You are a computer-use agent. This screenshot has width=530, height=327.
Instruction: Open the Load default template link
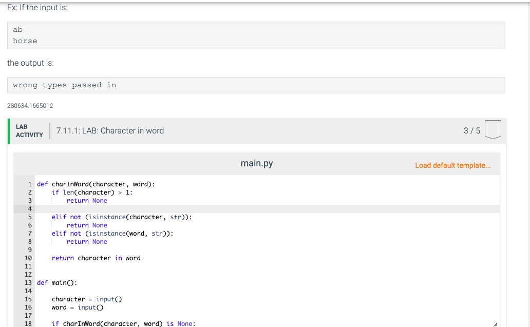click(452, 165)
